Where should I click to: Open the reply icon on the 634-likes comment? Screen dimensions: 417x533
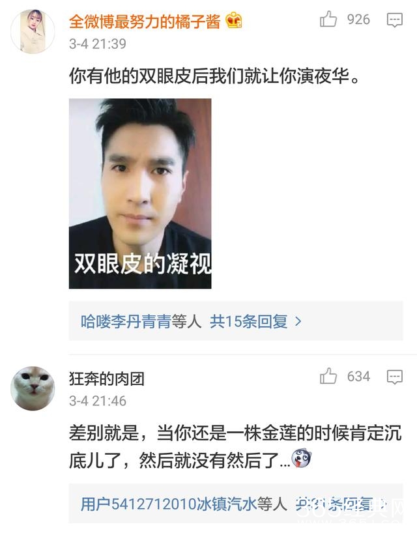tap(395, 377)
